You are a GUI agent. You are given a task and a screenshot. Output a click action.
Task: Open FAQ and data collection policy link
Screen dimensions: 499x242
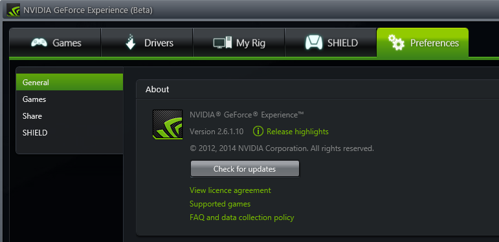click(x=241, y=217)
